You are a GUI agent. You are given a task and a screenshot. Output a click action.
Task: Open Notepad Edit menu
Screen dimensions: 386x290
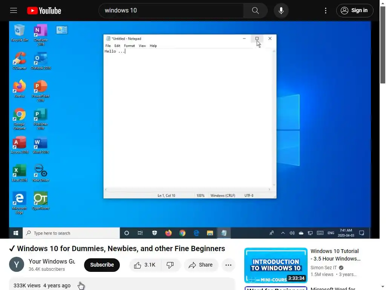click(117, 46)
